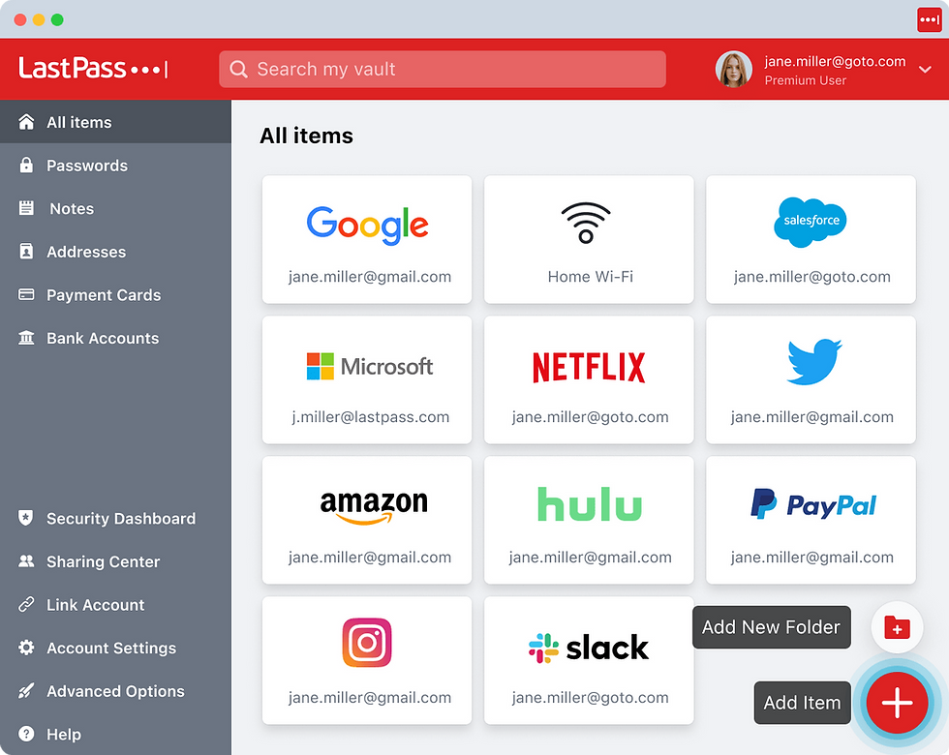The width and height of the screenshot is (949, 755).
Task: Open the Sharing Center link
Action: pyautogui.click(x=115, y=561)
